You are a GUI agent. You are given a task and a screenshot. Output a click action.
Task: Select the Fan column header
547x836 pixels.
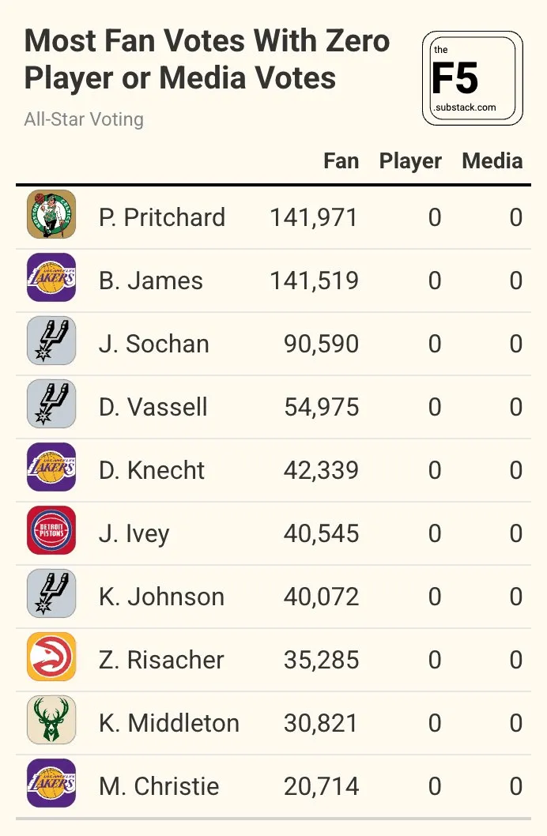(341, 161)
